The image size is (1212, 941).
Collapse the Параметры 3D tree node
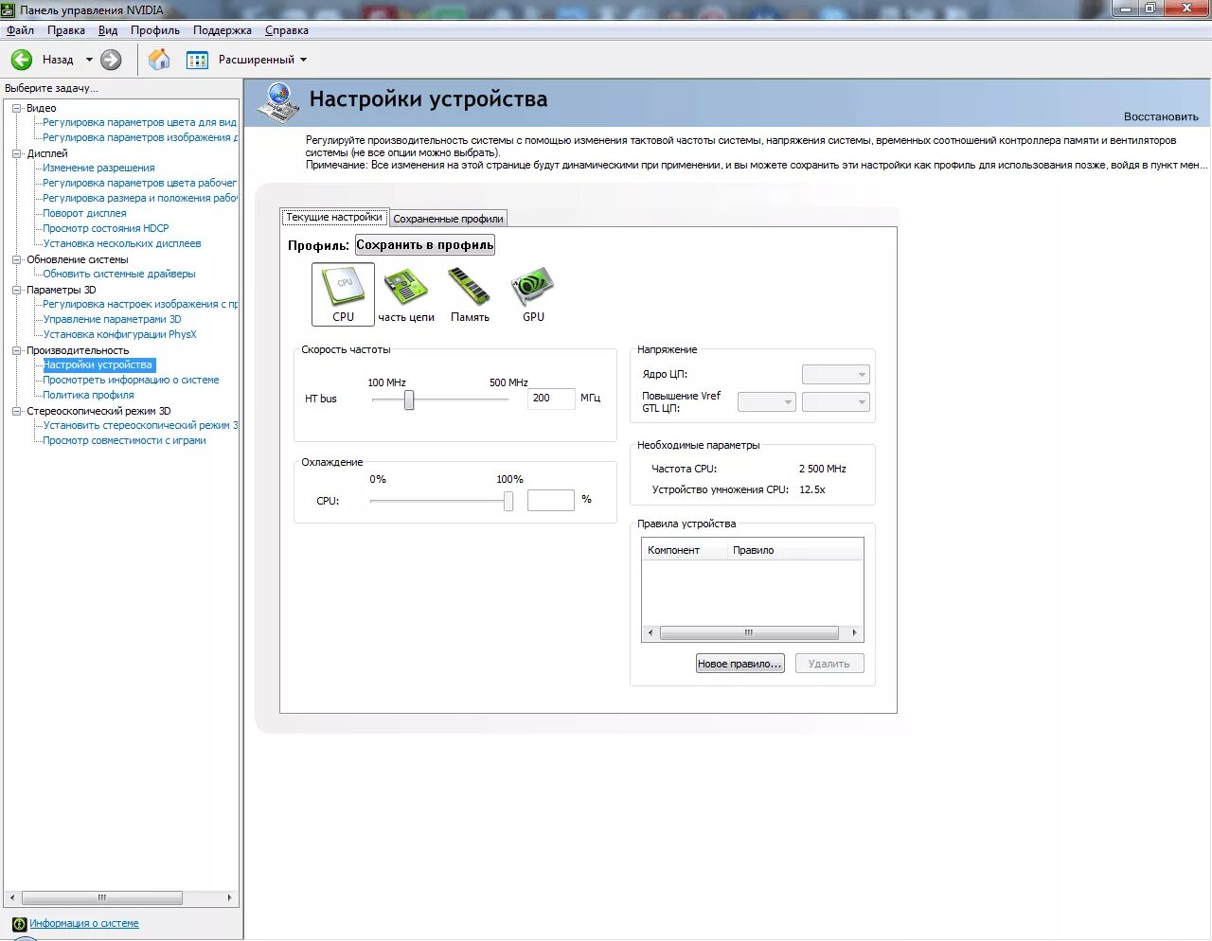[x=17, y=290]
